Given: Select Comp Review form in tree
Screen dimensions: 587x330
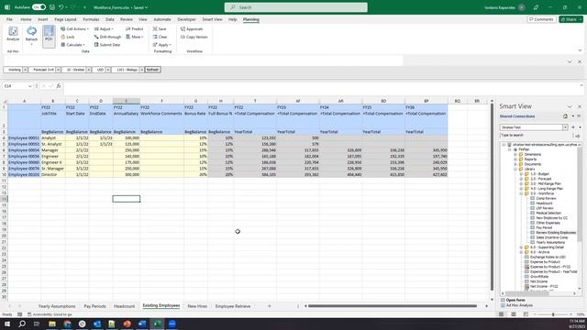Looking at the screenshot, I should 546,198.
